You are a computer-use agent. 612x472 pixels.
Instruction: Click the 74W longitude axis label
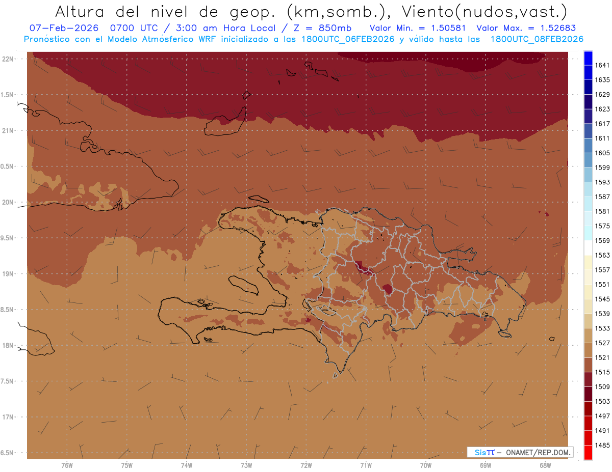(186, 465)
